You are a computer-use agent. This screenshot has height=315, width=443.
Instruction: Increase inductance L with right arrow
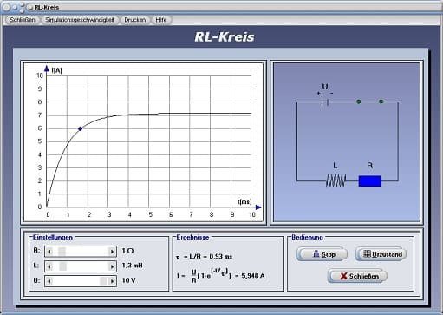(112, 266)
